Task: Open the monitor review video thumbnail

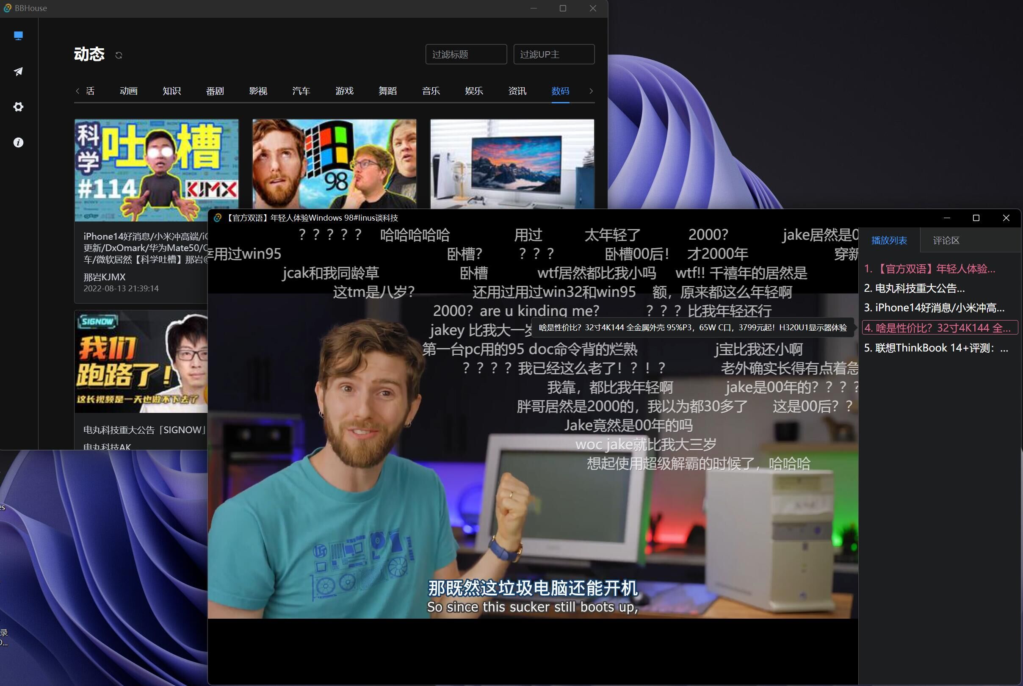Action: coord(512,164)
